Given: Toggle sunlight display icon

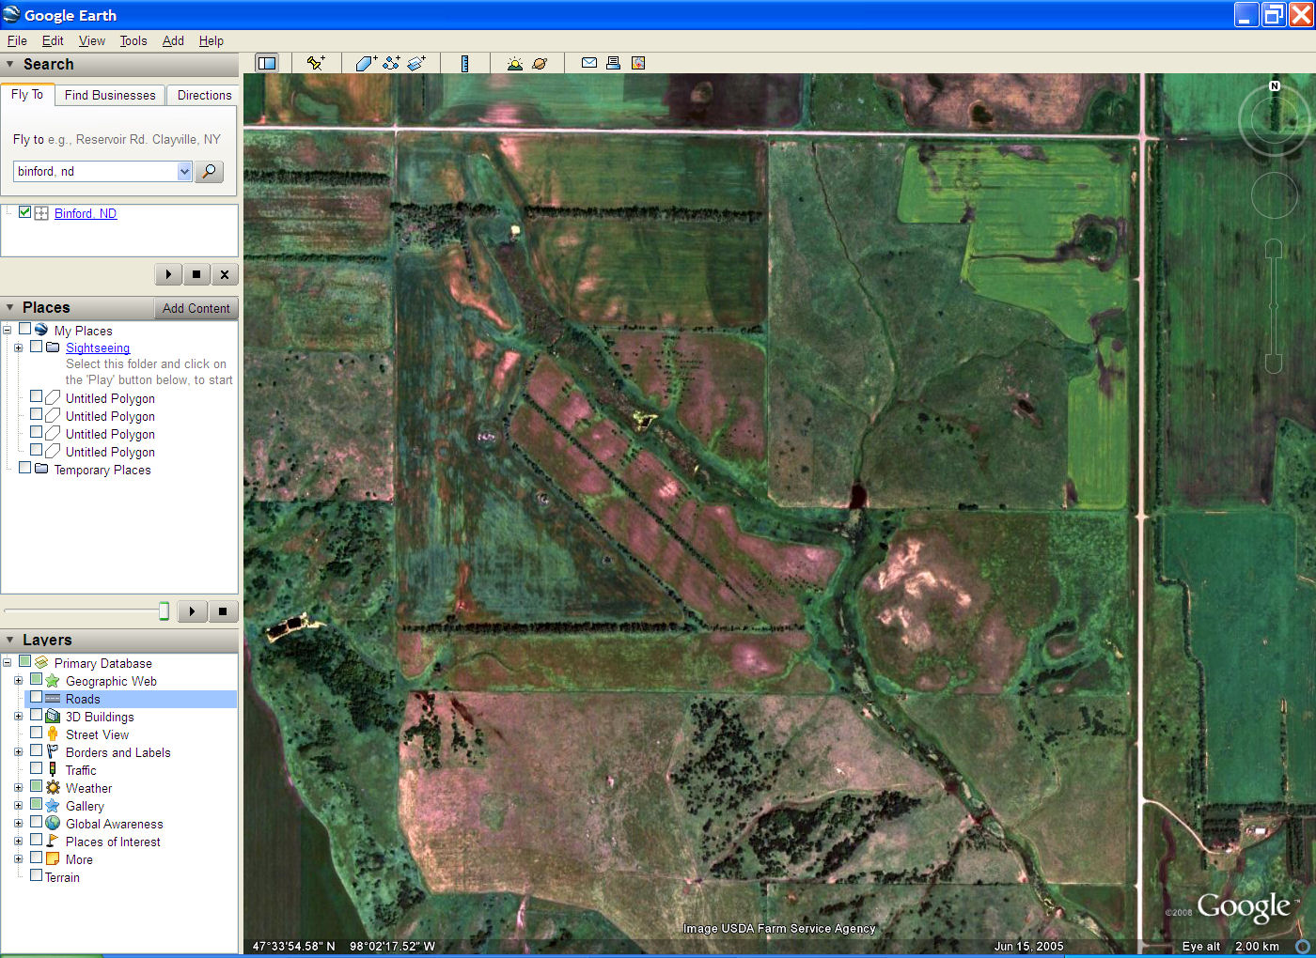Looking at the screenshot, I should tap(514, 63).
